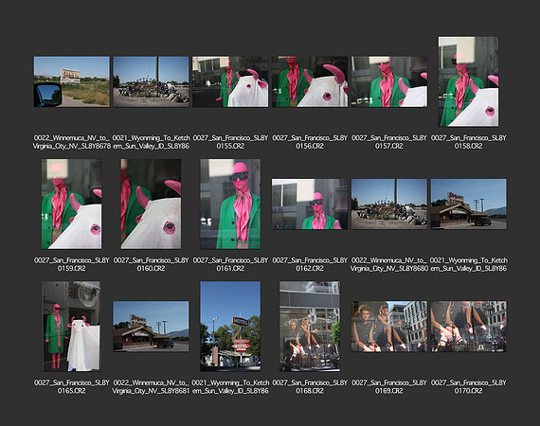Select the vertical motel sign thumbnail
Viewport: 540px width, 426px height.
230,327
